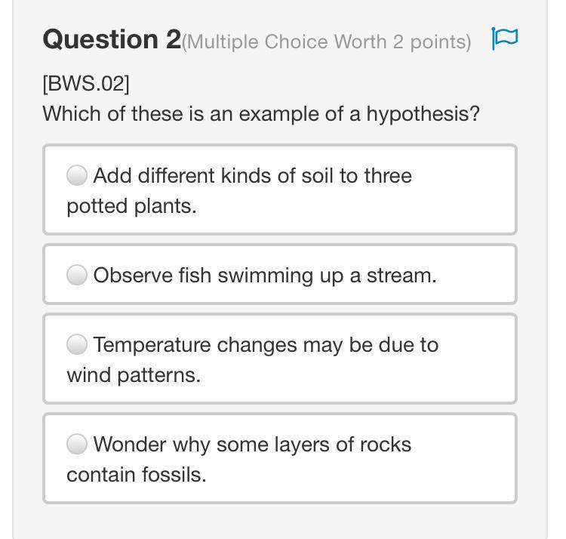Click the 'wind patterns.' line of text

(134, 375)
